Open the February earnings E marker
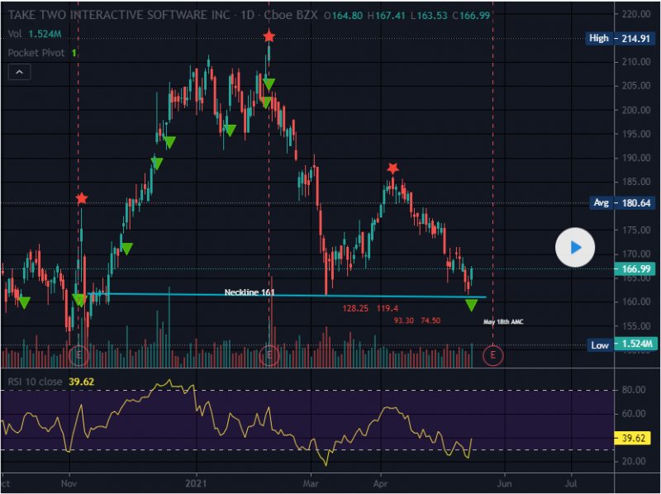661x494 pixels. click(269, 355)
